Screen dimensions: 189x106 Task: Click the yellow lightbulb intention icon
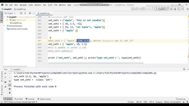pyautogui.click(x=50, y=38)
